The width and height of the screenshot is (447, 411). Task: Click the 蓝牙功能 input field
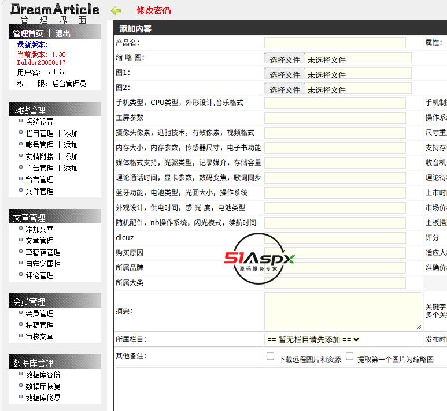tap(335, 193)
